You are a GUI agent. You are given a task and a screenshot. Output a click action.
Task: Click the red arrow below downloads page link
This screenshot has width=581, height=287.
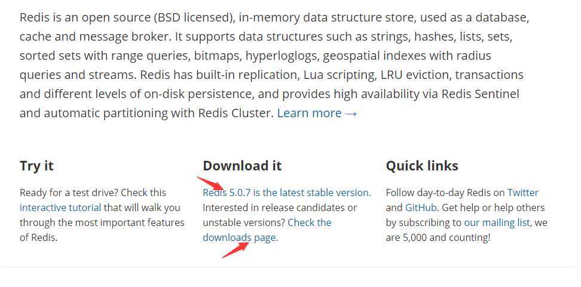pyautogui.click(x=236, y=249)
